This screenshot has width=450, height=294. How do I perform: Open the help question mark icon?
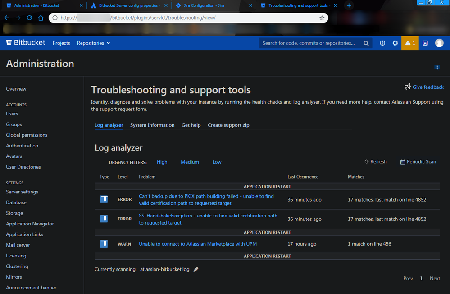pyautogui.click(x=382, y=43)
